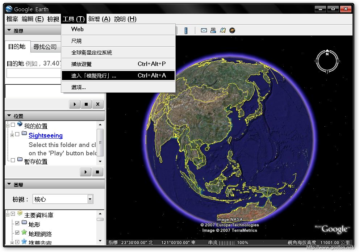Click the layers panel scroll down arrow
359x252 pixels.
tap(100, 240)
